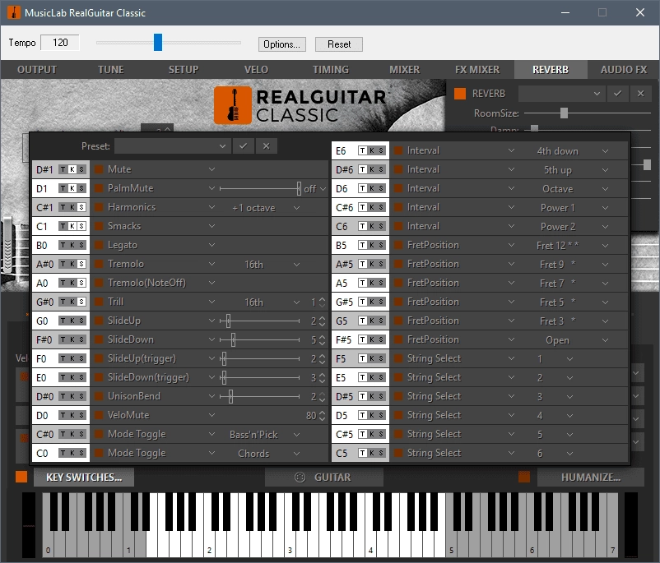
Task: Click the K button on B5 row
Action: point(372,245)
